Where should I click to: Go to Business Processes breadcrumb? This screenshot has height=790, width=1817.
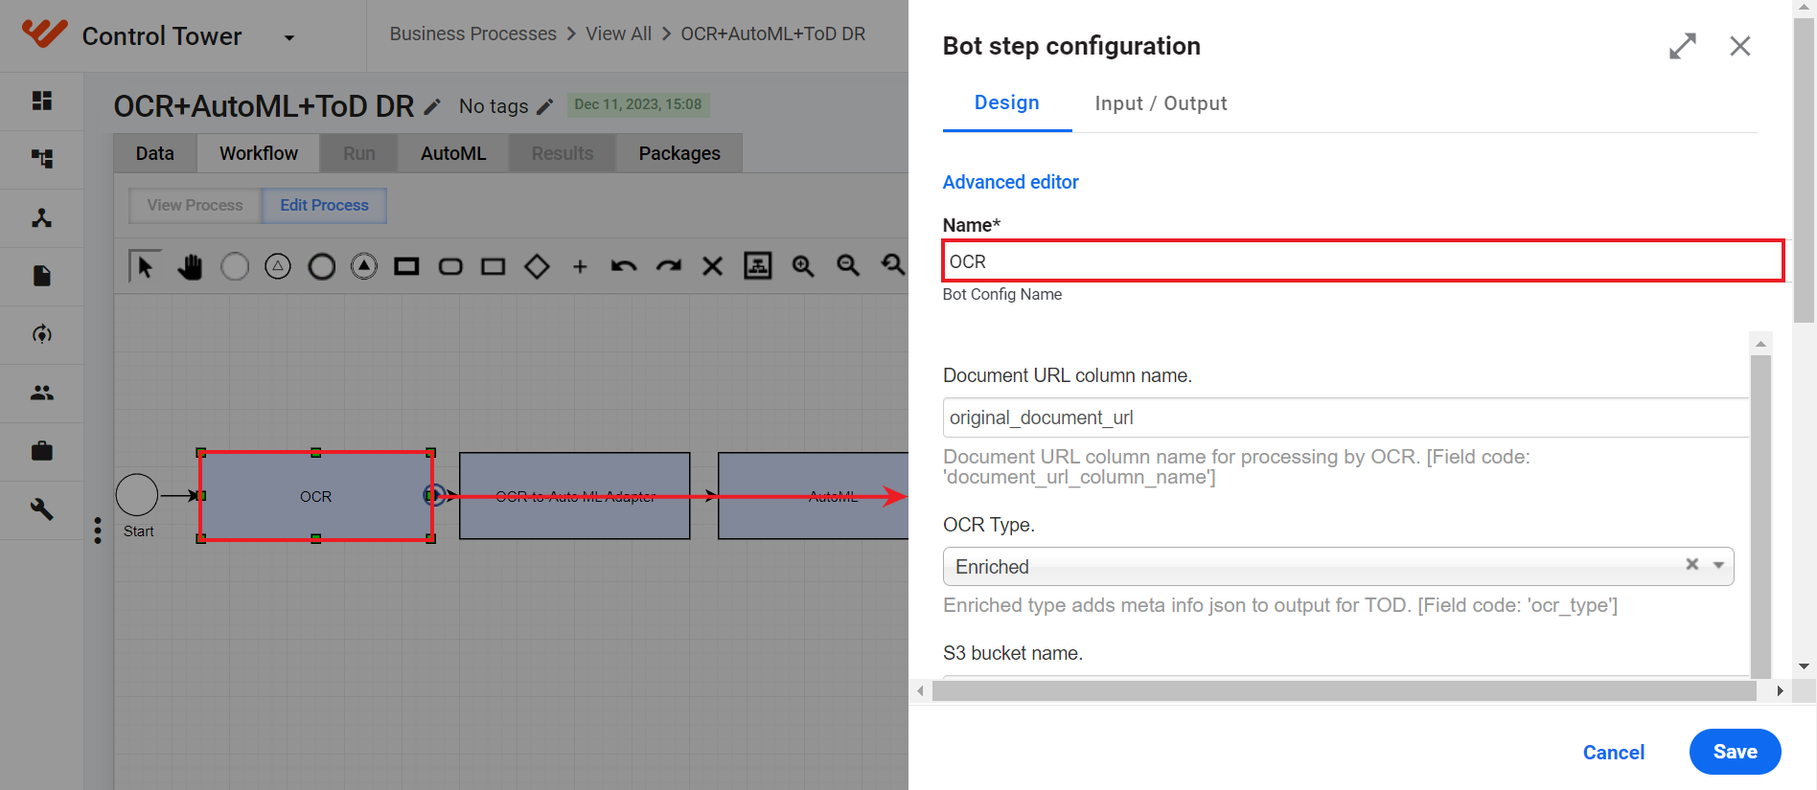tap(473, 34)
